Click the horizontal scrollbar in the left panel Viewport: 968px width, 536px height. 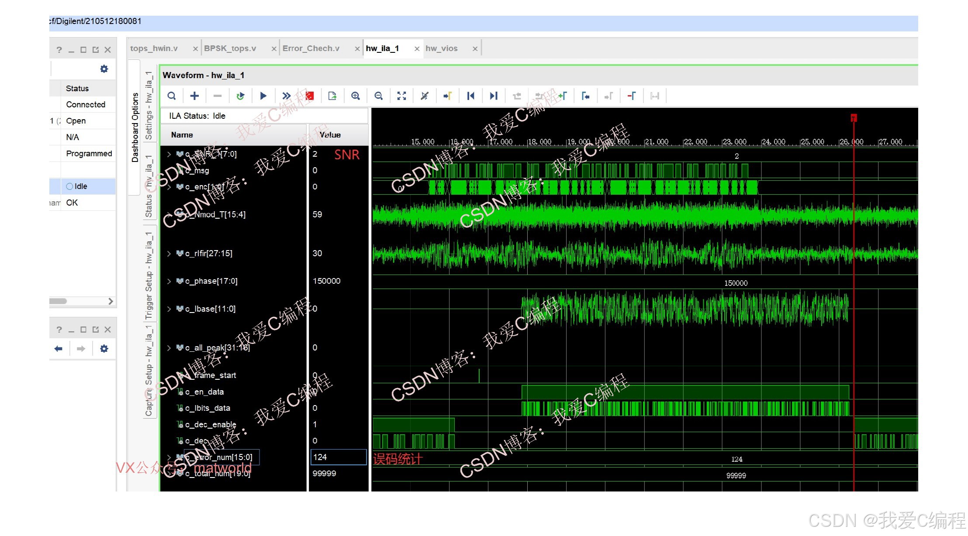coord(58,301)
